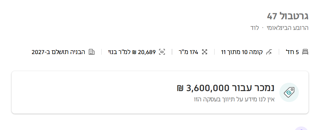Open the 'לוד' city link

[255, 28]
